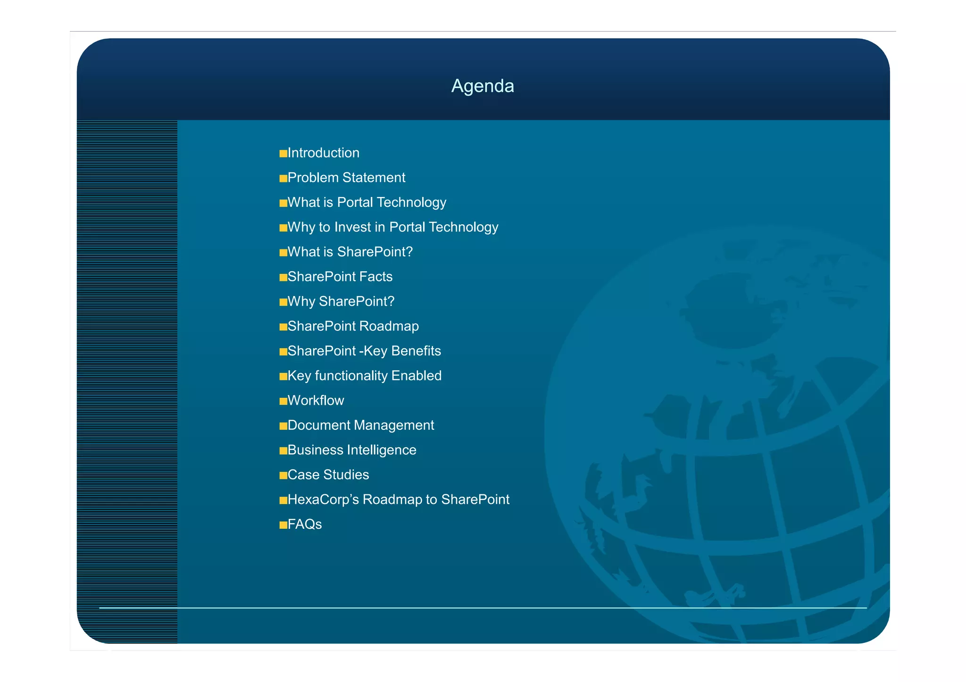Select Why to Invest in Portal Technology
Viewport: 966px width, 682px height.
[392, 227]
